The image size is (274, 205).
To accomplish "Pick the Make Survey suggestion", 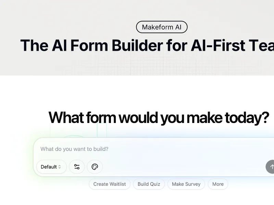I will click(186, 184).
